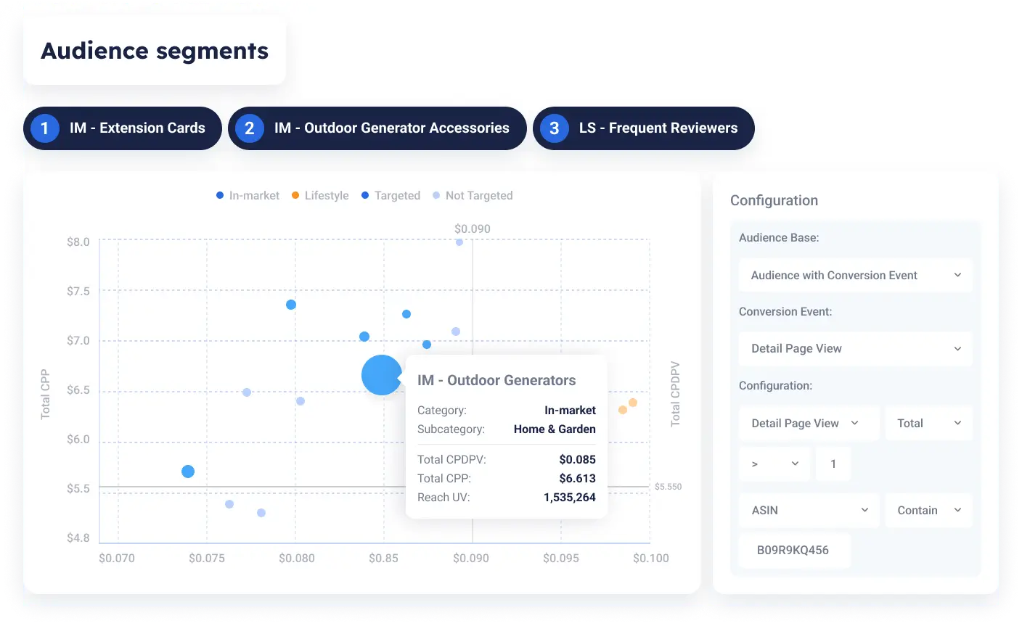
Task: Click the Home & Garden subcategory value
Action: point(555,429)
